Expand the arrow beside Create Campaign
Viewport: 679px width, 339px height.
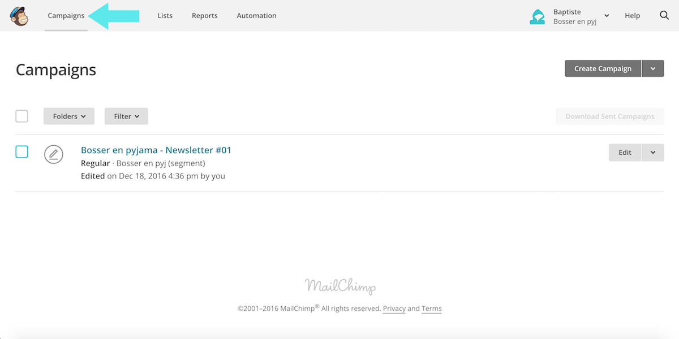653,68
